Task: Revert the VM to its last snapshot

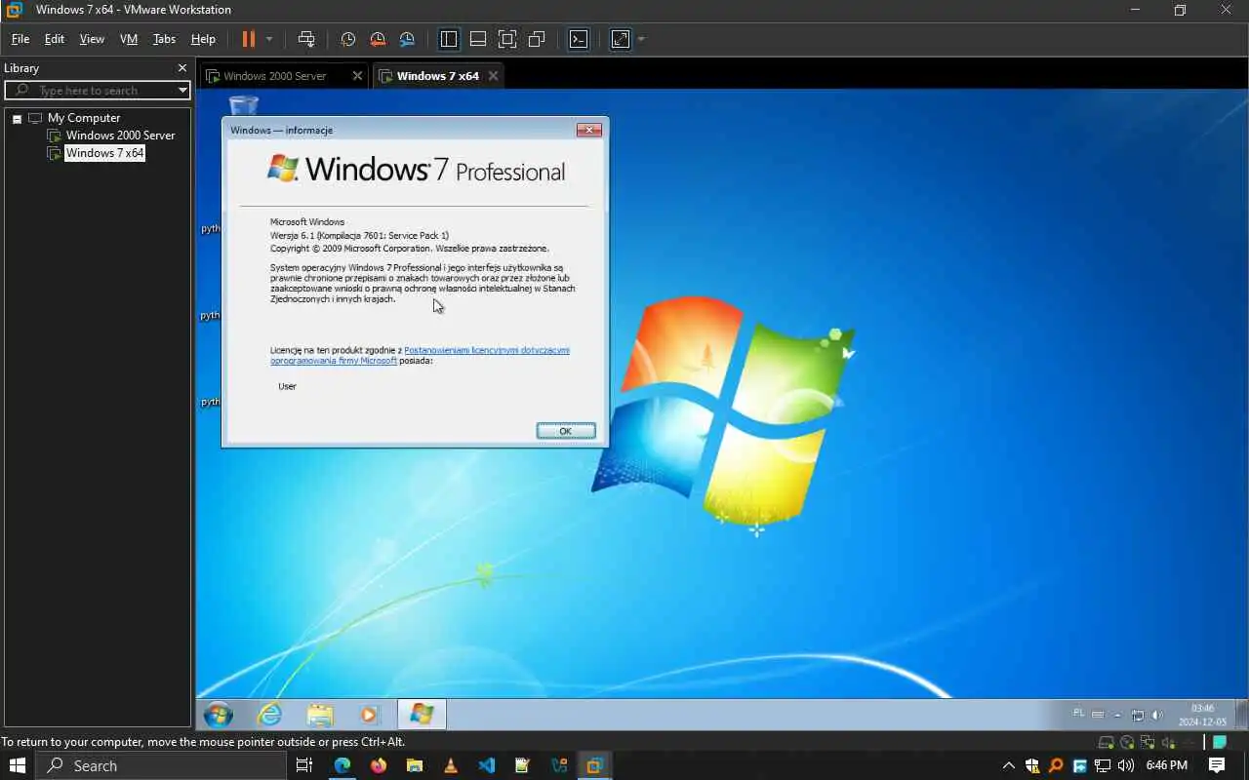Action: tap(378, 40)
